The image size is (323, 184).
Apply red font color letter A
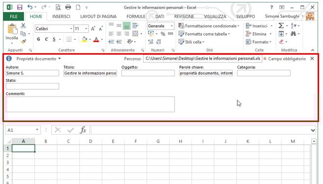pos(96,39)
